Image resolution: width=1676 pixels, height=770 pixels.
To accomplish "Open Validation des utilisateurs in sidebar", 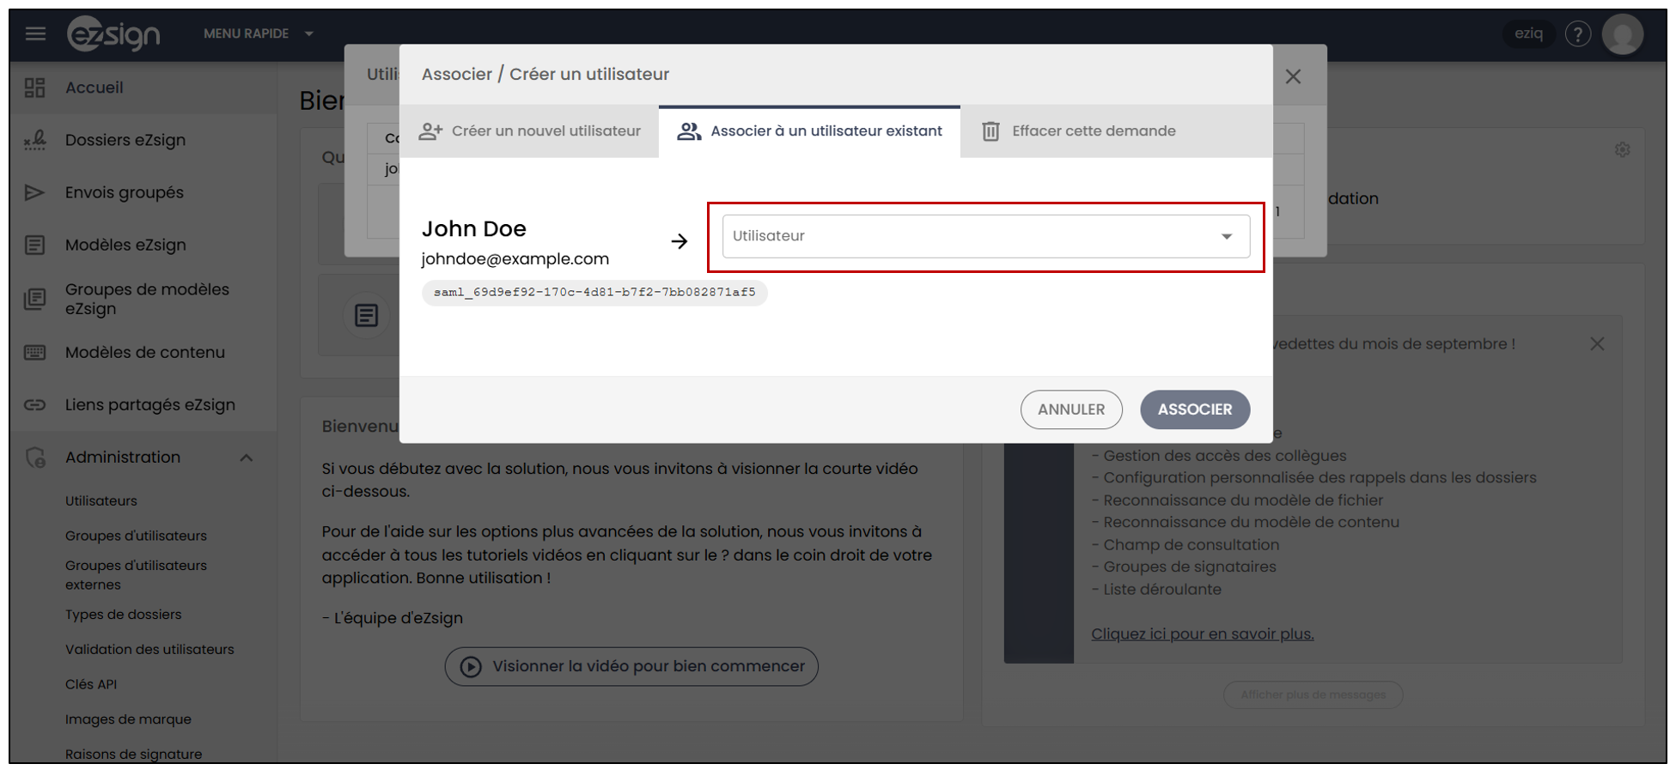I will coord(149,649).
